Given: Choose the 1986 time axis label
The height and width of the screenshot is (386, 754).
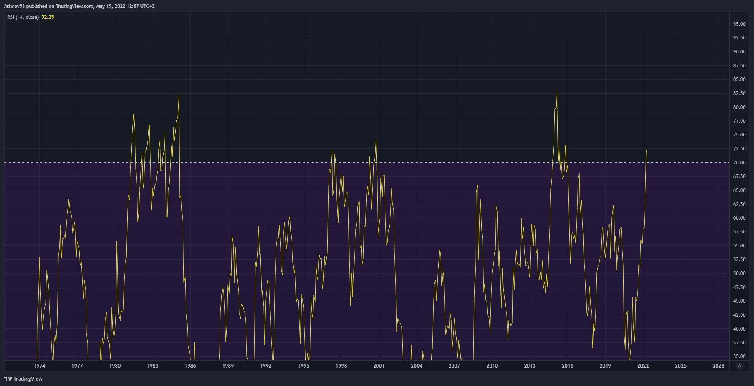Looking at the screenshot, I should [190, 366].
